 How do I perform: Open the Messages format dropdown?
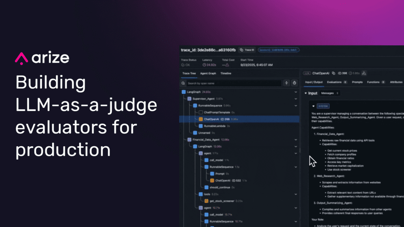[x=330, y=93]
